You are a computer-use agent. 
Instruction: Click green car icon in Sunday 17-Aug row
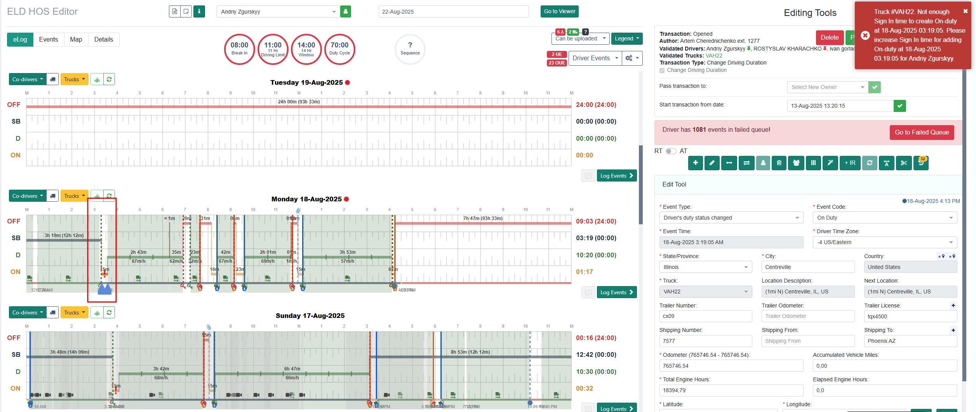pos(97,312)
